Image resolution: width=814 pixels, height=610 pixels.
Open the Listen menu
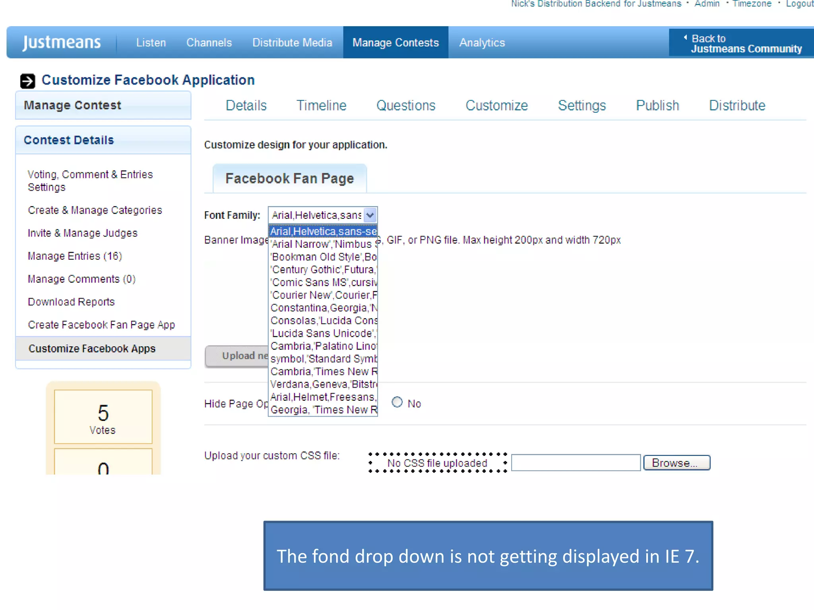click(151, 42)
